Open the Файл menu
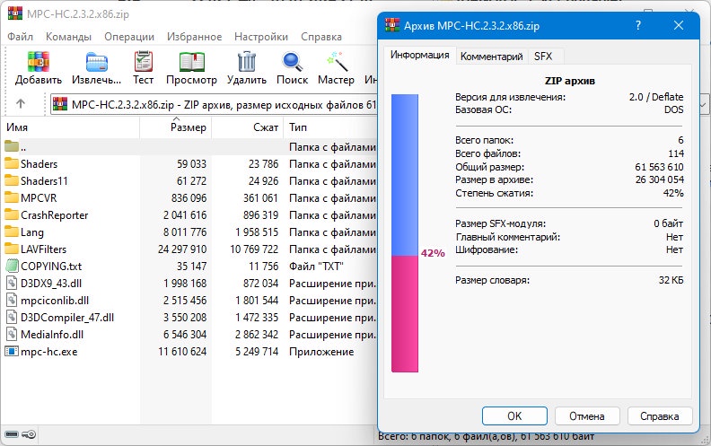 point(20,37)
